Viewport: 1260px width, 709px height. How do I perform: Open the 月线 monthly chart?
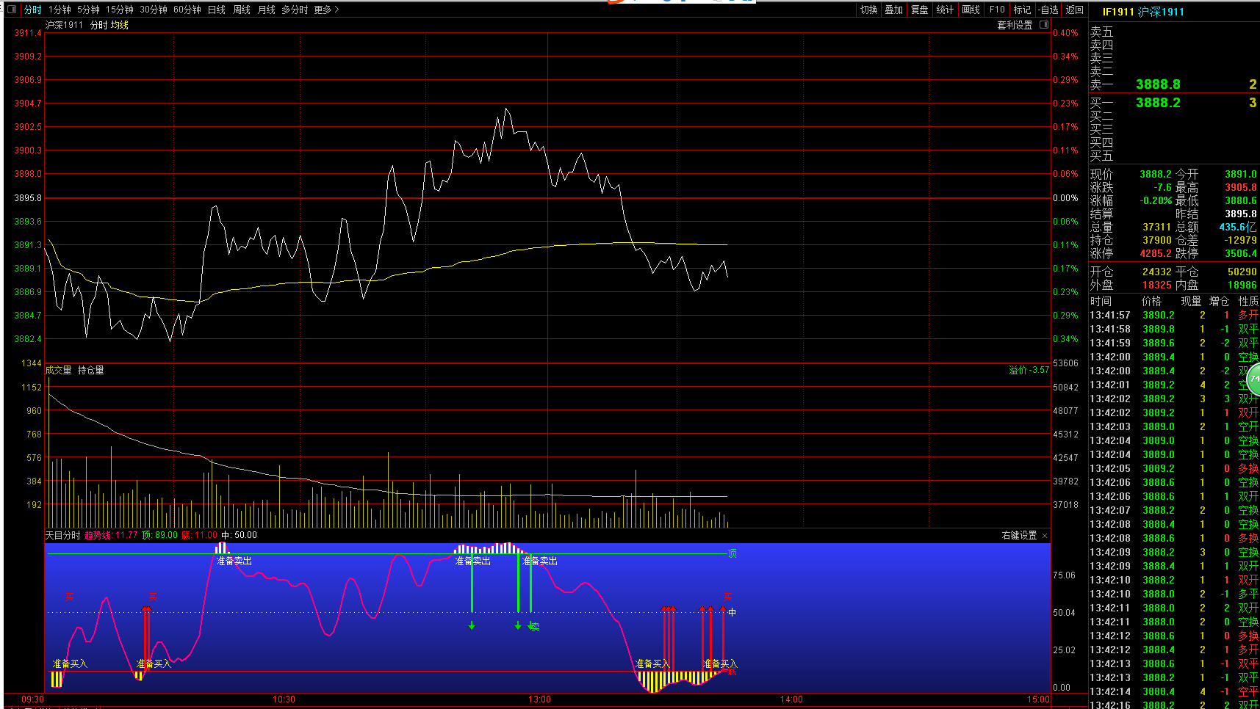(x=267, y=10)
